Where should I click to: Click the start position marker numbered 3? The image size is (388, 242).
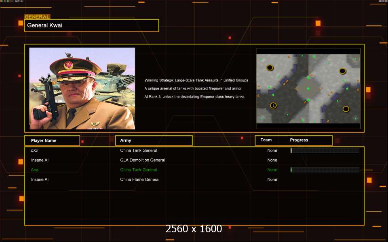coord(273,106)
